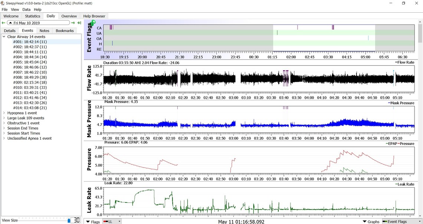This screenshot has width=423, height=224.
Task: Select event #004: 18:44:34 (14)
Action: point(30,57)
